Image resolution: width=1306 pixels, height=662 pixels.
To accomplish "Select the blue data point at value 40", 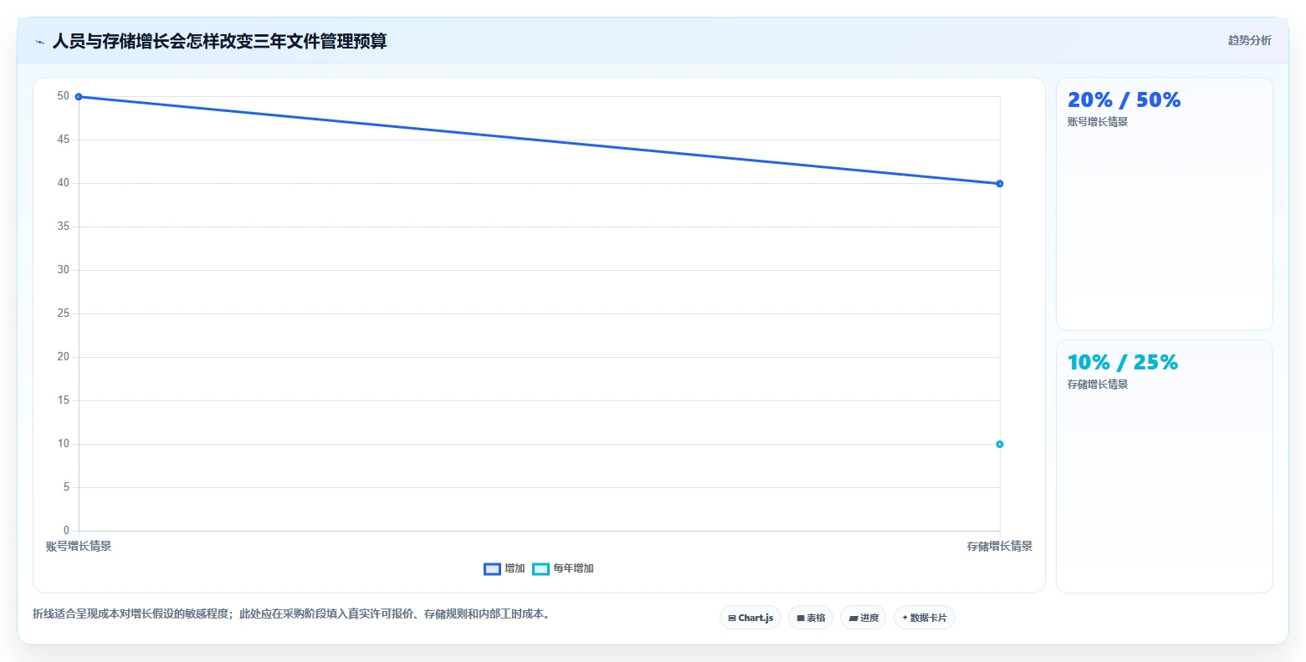I will (1000, 184).
